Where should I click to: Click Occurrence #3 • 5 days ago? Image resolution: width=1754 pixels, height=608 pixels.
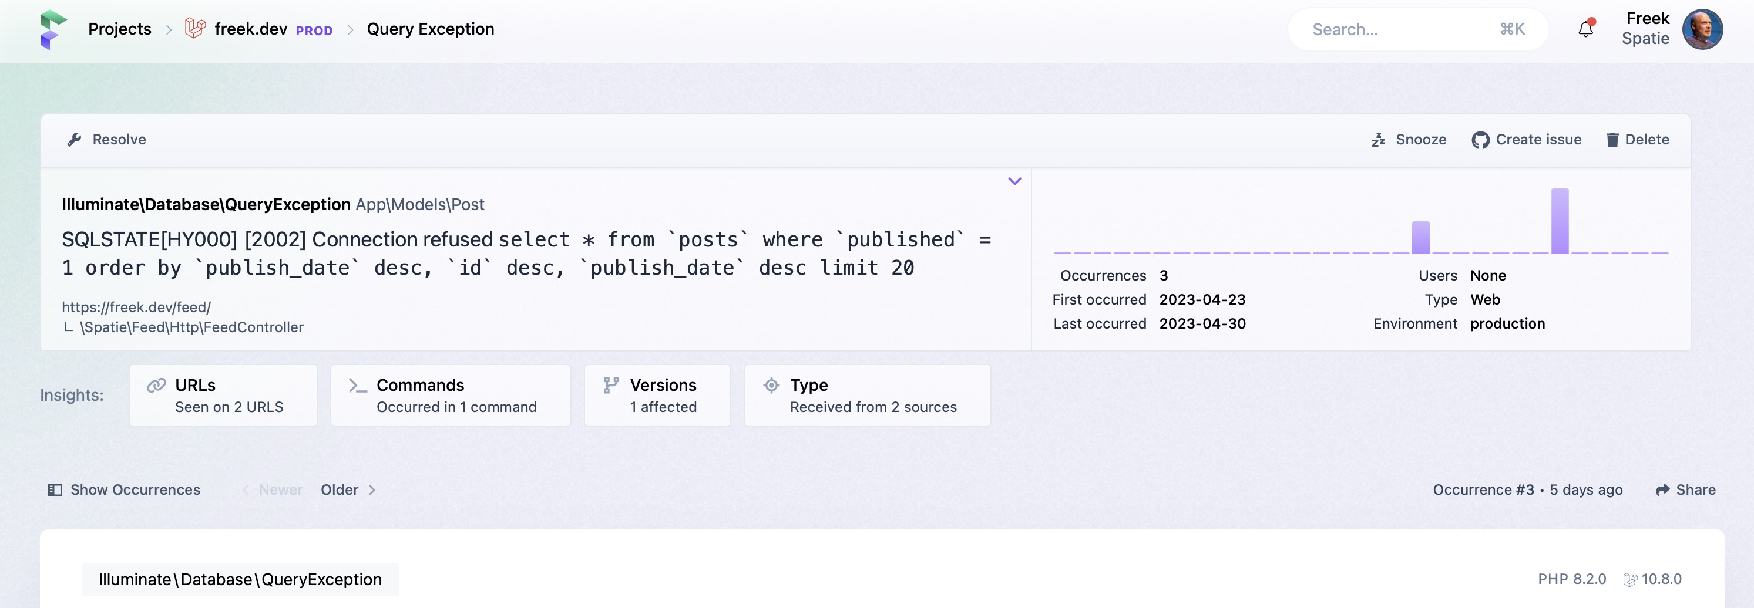click(x=1527, y=489)
